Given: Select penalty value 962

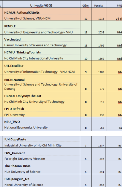Looking at the screenshot, I should pyautogui.click(x=102, y=128).
